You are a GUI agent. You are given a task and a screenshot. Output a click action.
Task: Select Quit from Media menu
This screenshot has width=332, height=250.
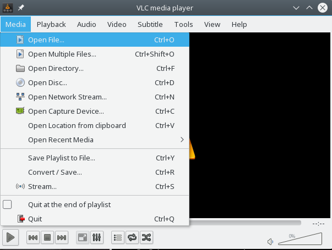click(x=95, y=219)
